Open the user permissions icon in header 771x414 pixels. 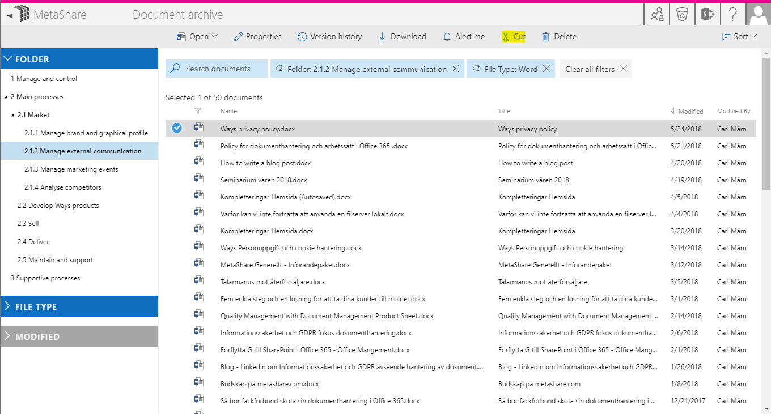pyautogui.click(x=657, y=14)
